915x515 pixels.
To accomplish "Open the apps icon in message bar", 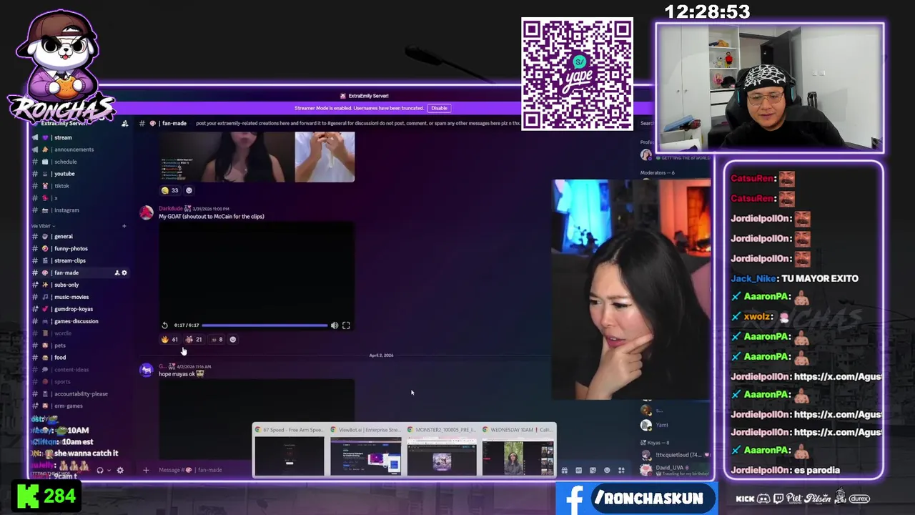I will (x=621, y=470).
